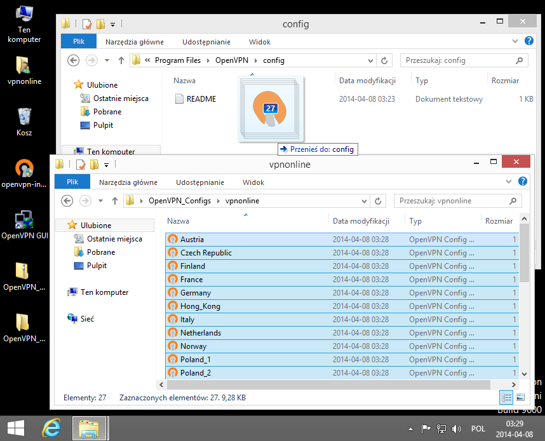Click network icon in system tray
This screenshot has height=441, width=545.
point(441,429)
